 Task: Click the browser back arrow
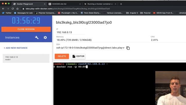click(3, 9)
